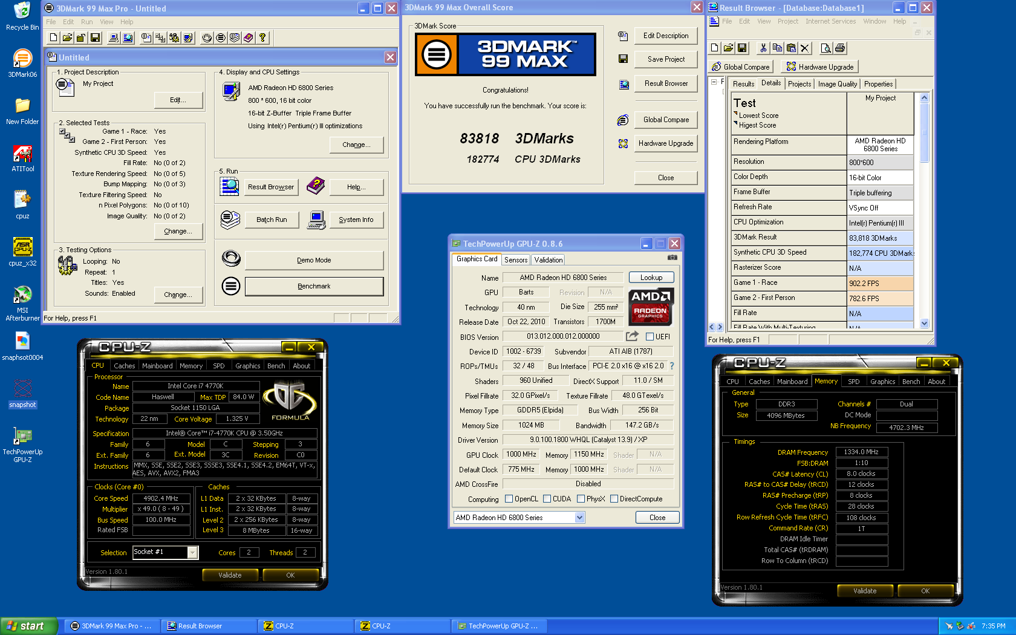
Task: Click the Print icon in Result Browser toolbar
Action: [x=840, y=48]
